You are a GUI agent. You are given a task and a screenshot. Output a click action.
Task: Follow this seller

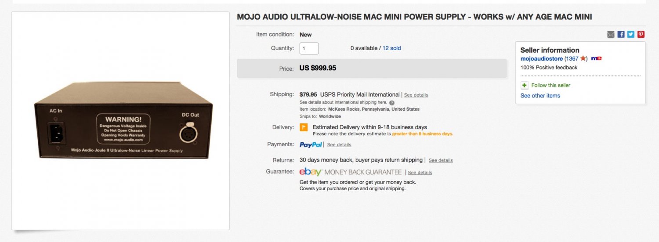coord(551,85)
